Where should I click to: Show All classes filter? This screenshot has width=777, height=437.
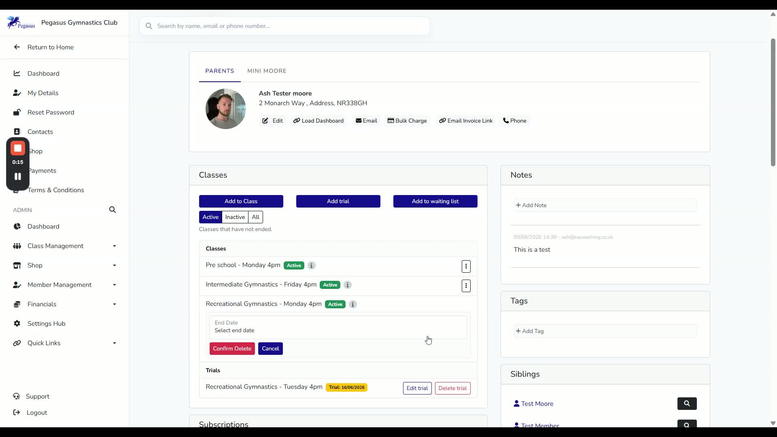tap(256, 217)
